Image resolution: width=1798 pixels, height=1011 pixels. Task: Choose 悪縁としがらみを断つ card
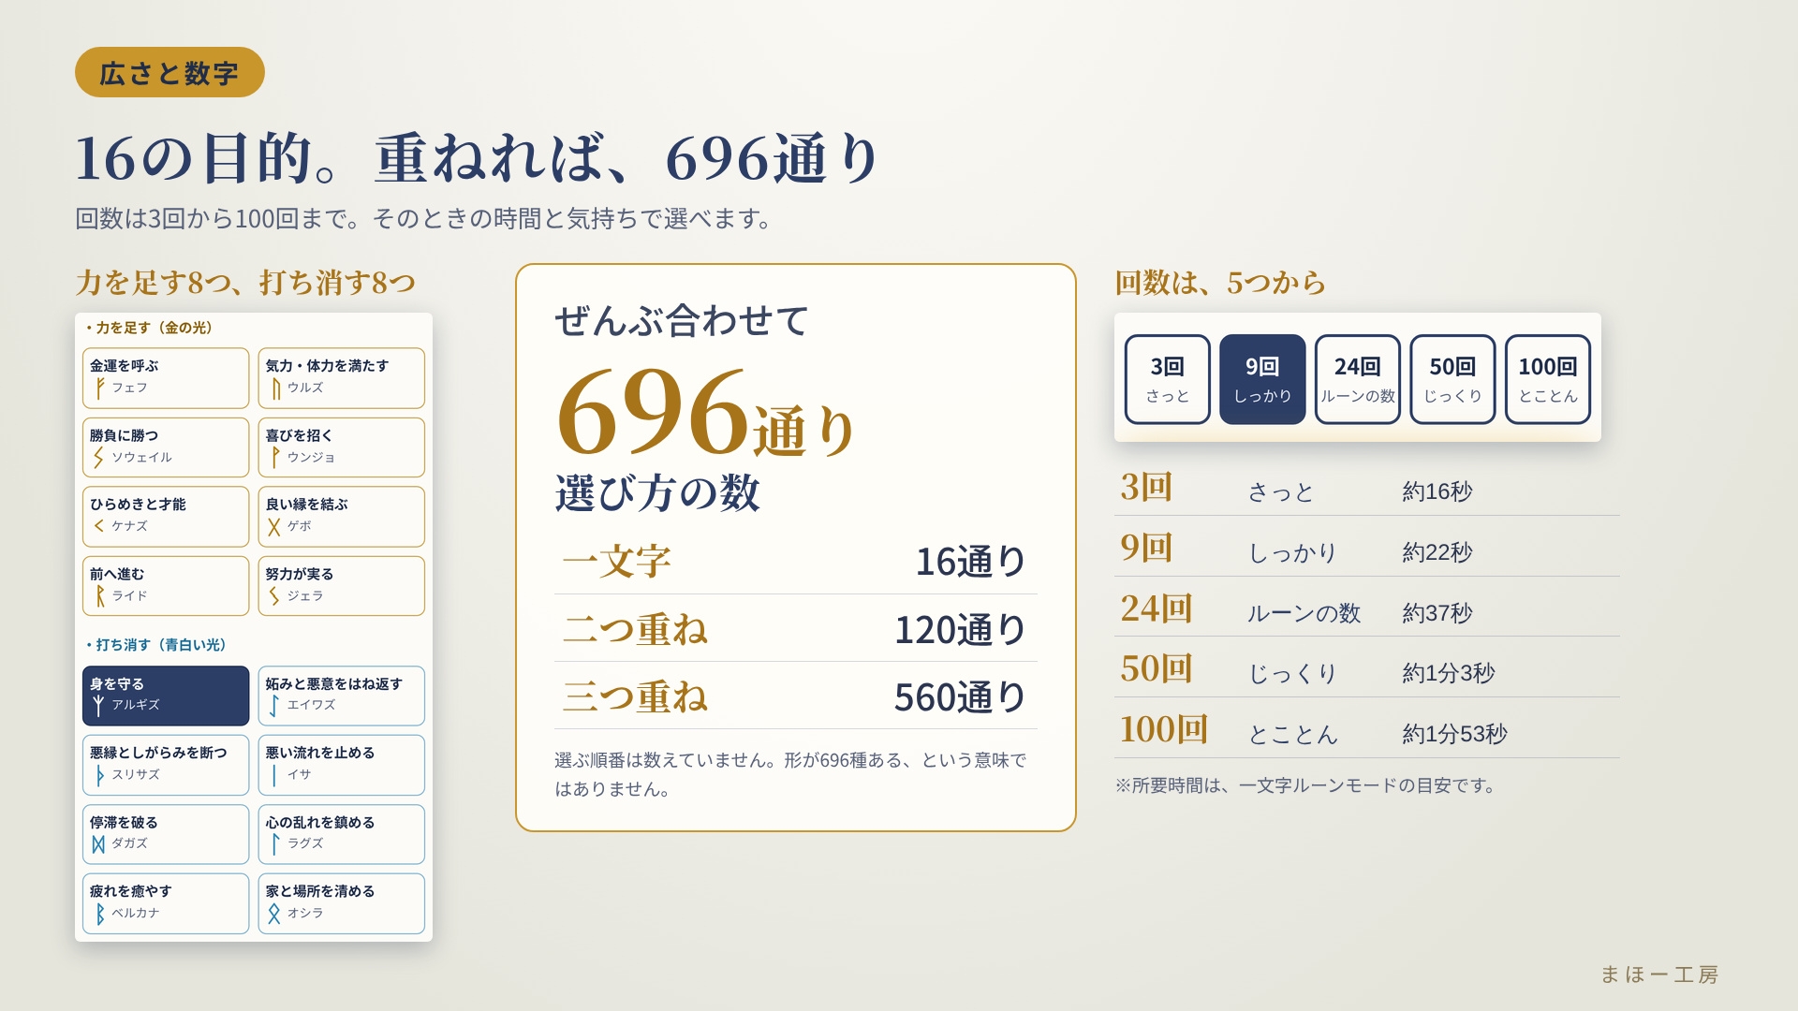(166, 765)
